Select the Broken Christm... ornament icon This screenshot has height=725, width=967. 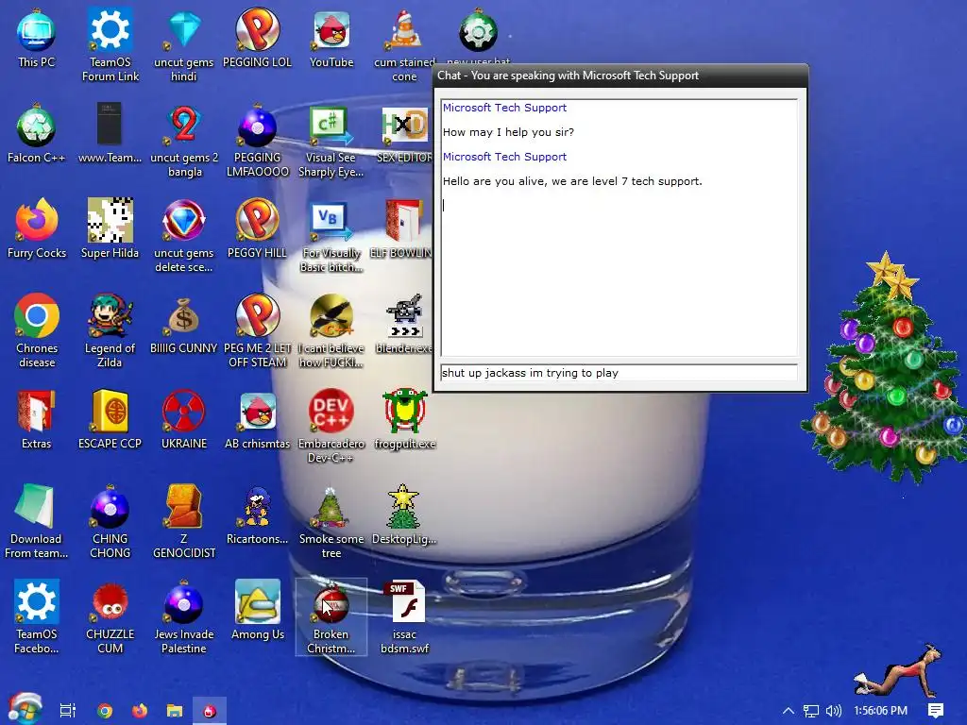(331, 616)
